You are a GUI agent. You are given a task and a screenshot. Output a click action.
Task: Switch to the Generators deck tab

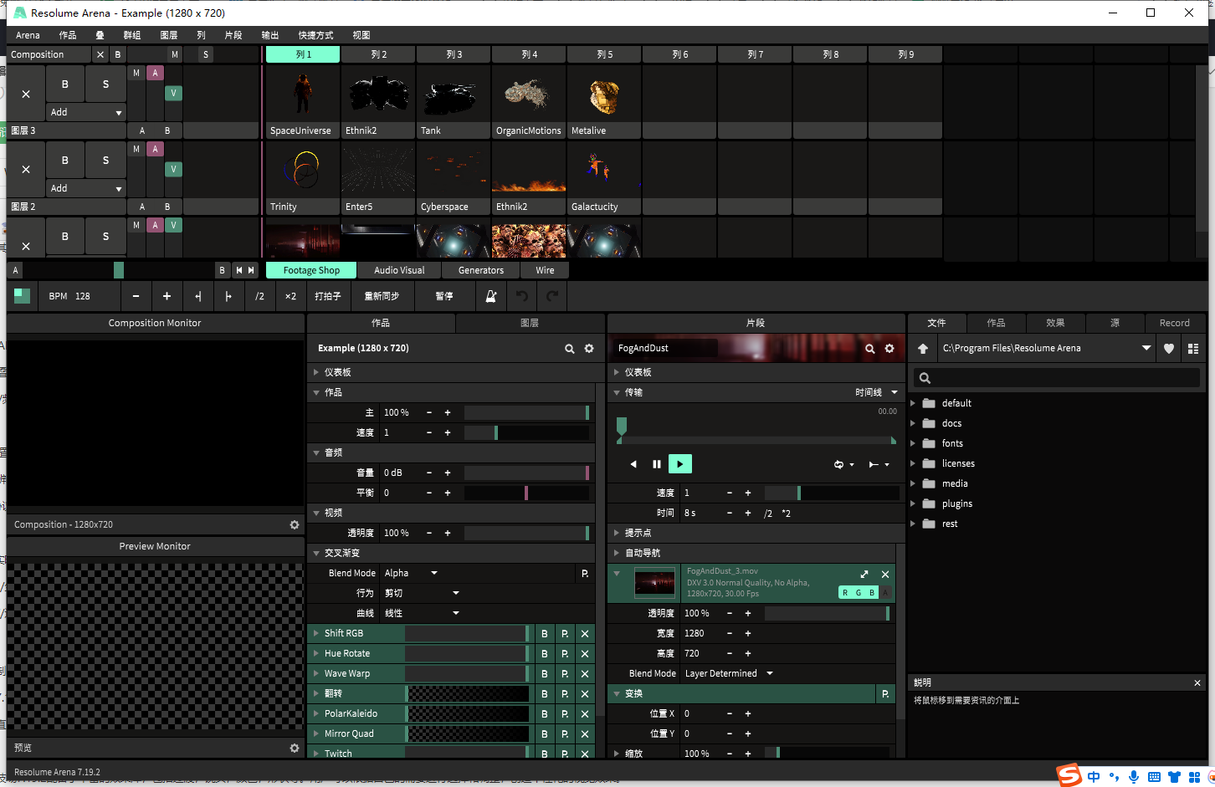coord(481,270)
